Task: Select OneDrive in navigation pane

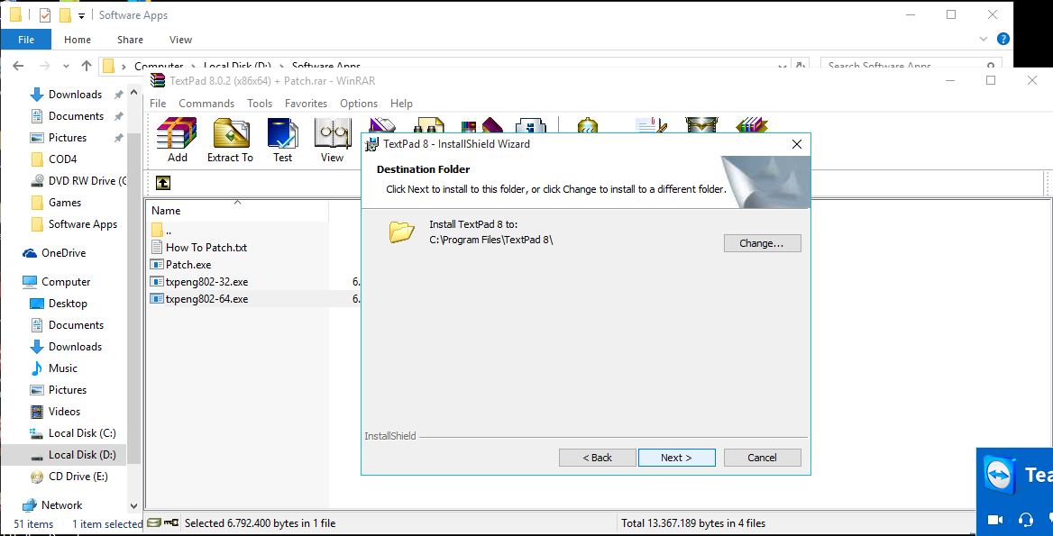Action: [x=55, y=253]
